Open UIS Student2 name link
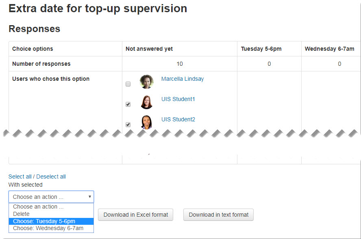The height and width of the screenshot is (239, 361). (x=178, y=119)
